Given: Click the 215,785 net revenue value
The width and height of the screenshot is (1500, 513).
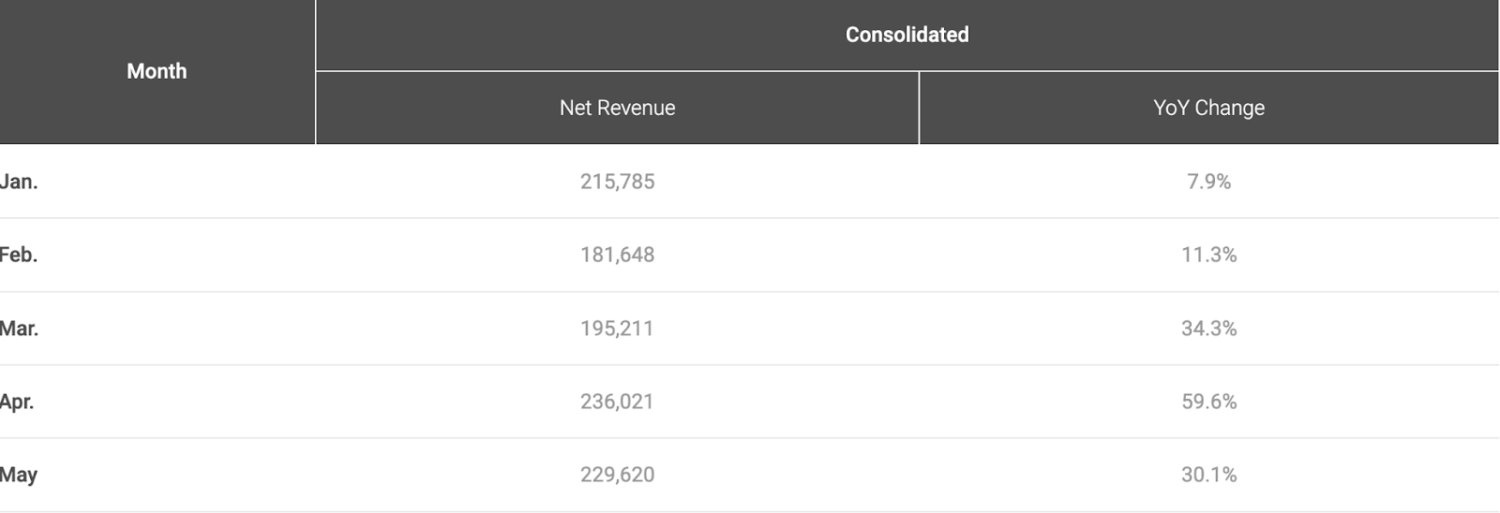Looking at the screenshot, I should [617, 182].
